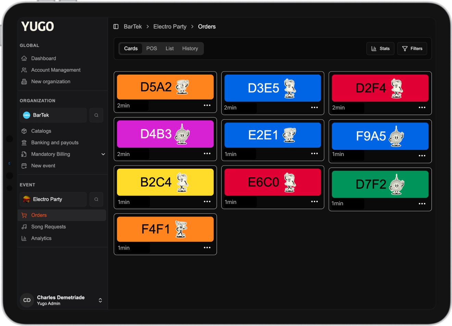The height and width of the screenshot is (326, 452).
Task: Go to Electro Party in breadcrumb
Action: pyautogui.click(x=170, y=27)
